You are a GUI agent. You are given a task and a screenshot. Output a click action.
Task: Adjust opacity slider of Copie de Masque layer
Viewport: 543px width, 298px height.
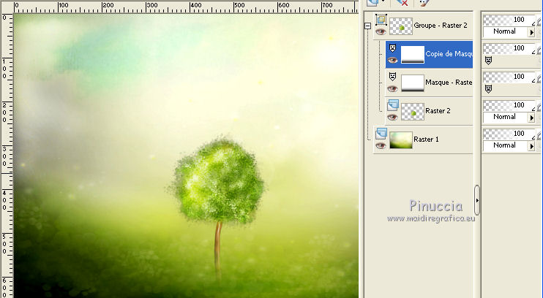click(509, 48)
